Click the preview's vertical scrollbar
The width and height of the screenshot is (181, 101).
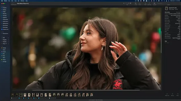click(x=161, y=42)
